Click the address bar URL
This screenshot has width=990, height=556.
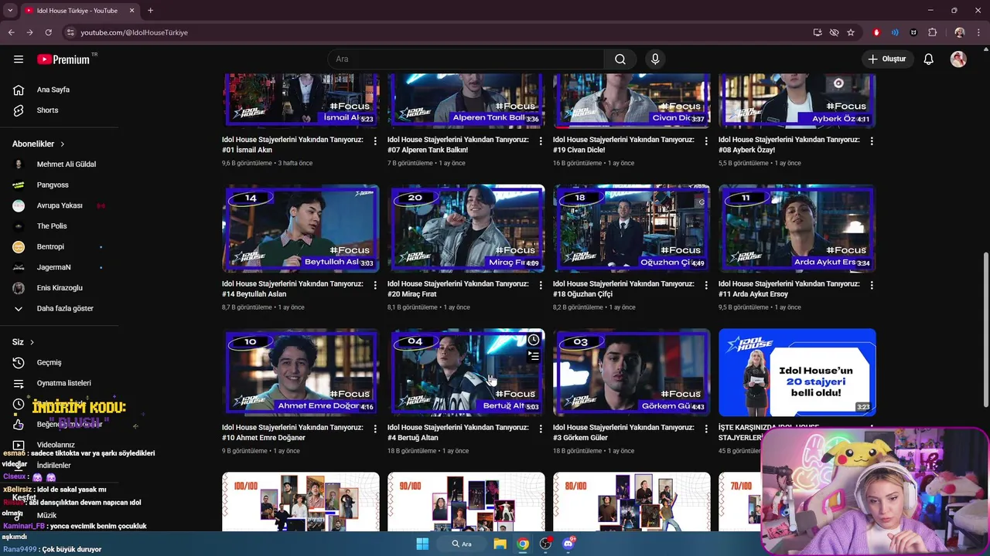pos(134,32)
